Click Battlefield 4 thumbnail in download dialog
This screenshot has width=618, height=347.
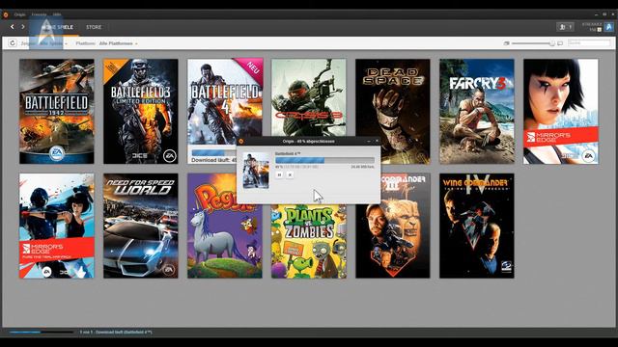(256, 171)
